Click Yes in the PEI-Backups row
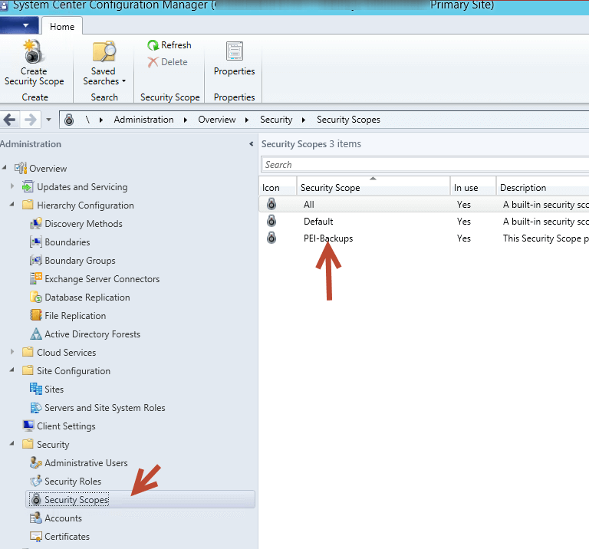Image resolution: width=589 pixels, height=549 pixels. (x=464, y=238)
